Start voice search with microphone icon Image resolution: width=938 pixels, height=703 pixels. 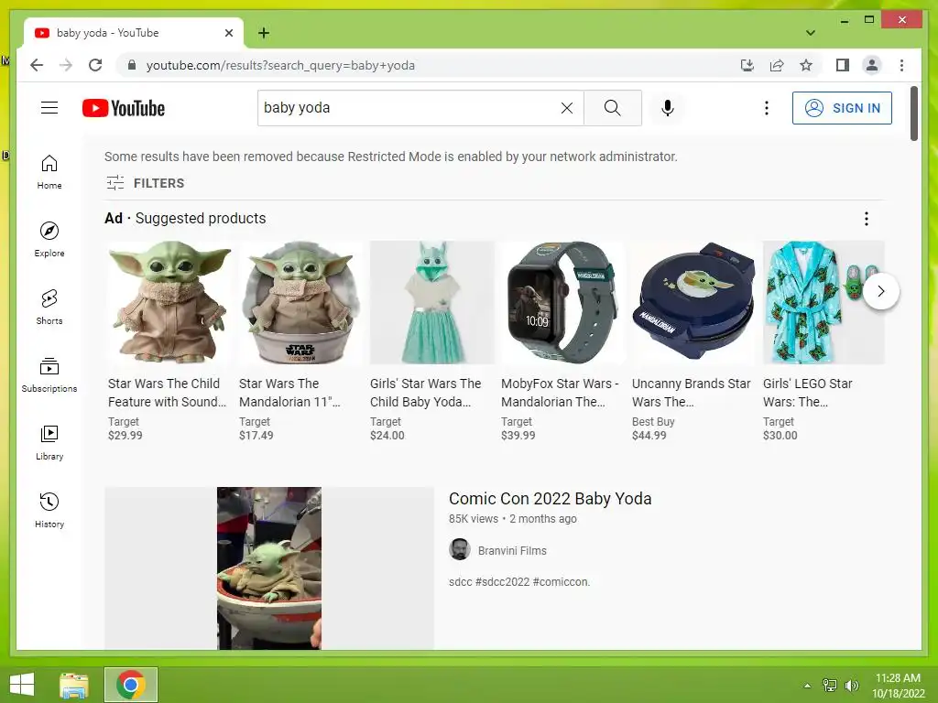668,108
